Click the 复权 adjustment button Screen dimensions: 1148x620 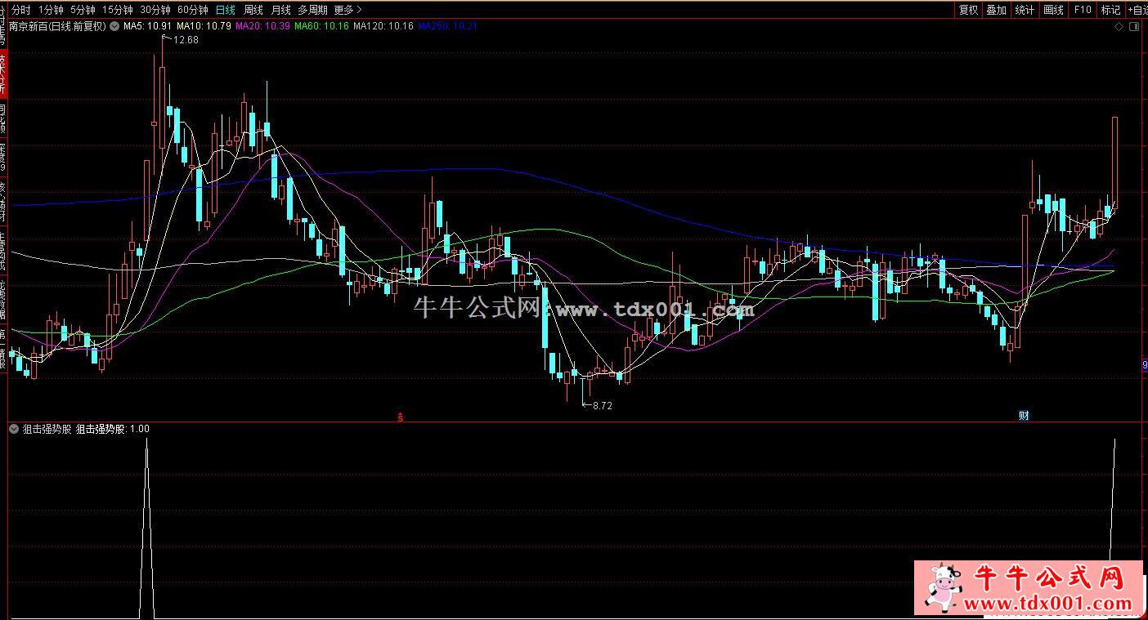tap(969, 10)
